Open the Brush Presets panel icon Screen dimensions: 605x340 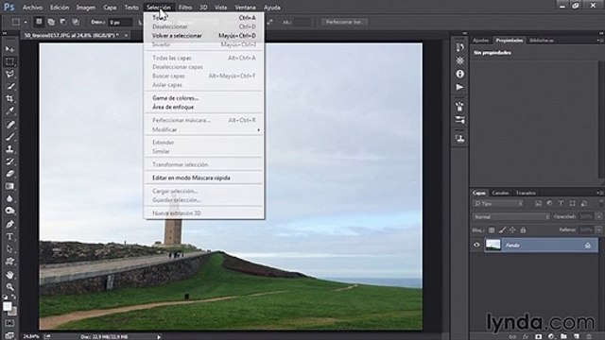pyautogui.click(x=459, y=120)
